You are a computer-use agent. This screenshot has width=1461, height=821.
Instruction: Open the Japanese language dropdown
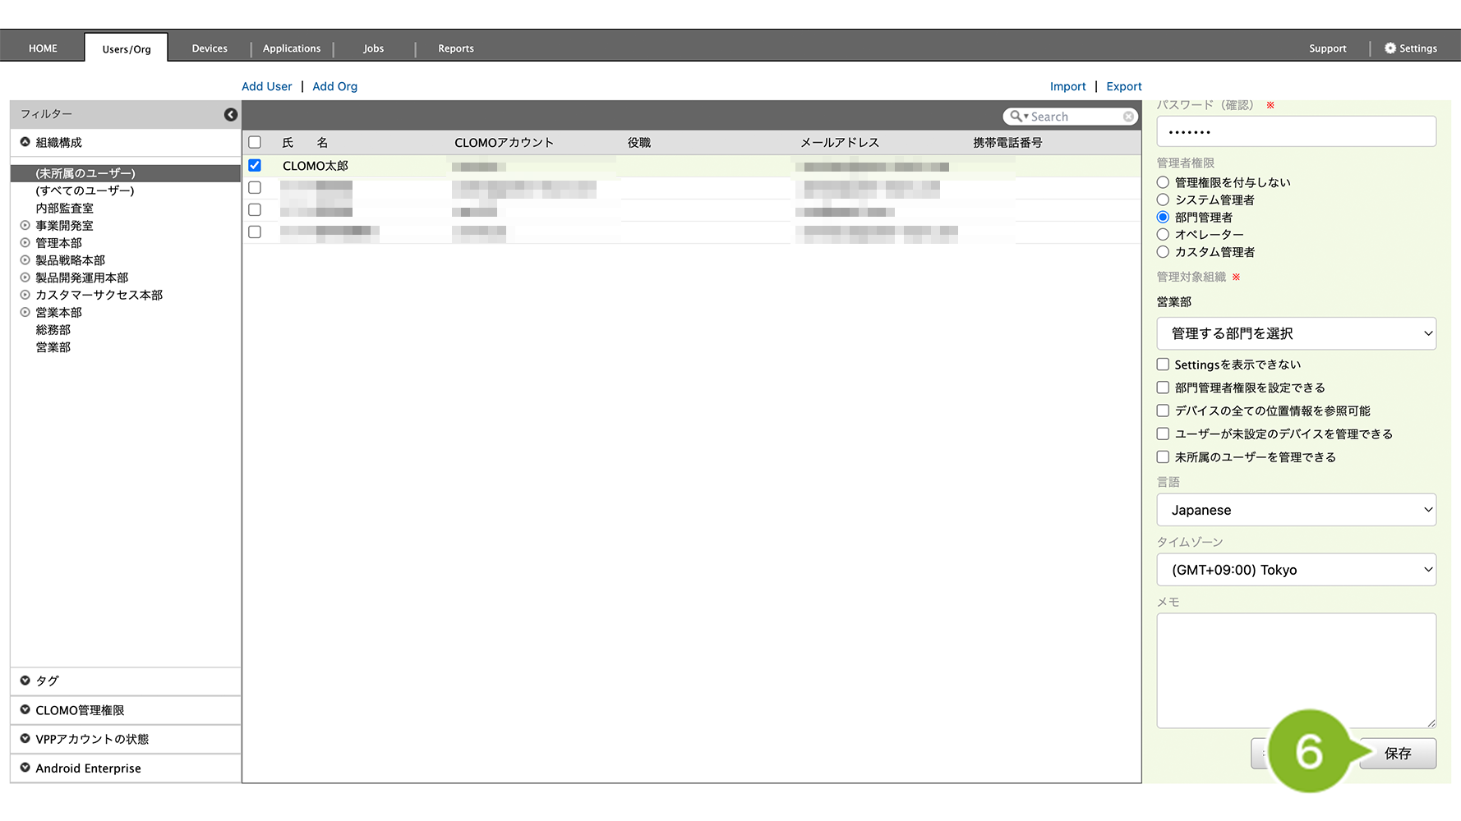1296,510
